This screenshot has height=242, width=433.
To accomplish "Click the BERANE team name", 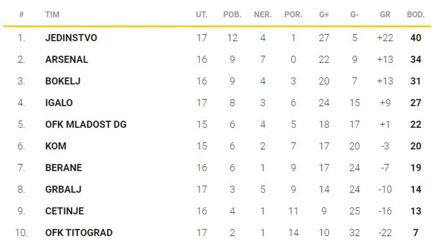I will click(63, 168).
